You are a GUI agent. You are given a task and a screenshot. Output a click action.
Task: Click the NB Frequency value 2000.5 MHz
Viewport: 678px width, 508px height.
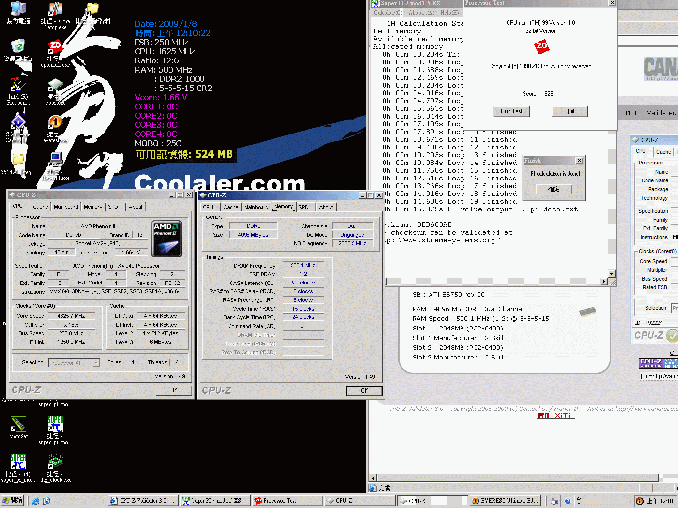click(x=353, y=243)
